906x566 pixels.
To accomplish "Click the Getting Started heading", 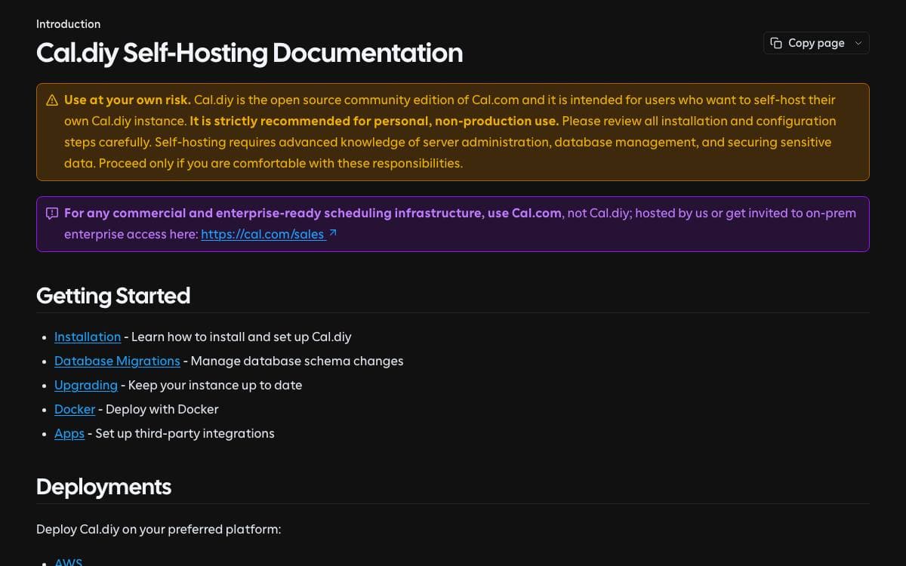I will coord(113,296).
